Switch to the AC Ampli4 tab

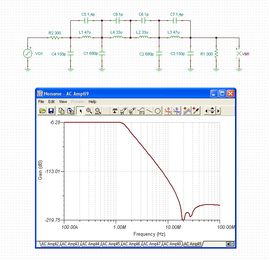pyautogui.click(x=91, y=244)
